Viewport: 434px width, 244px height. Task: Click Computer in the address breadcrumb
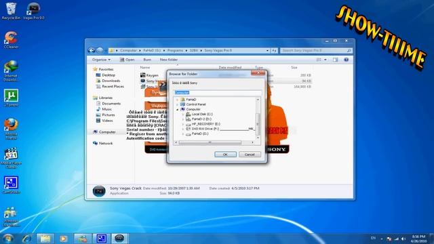coord(128,50)
